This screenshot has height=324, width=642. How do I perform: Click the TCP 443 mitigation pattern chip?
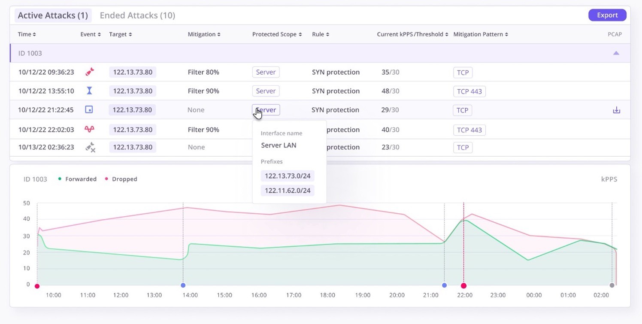tap(469, 91)
